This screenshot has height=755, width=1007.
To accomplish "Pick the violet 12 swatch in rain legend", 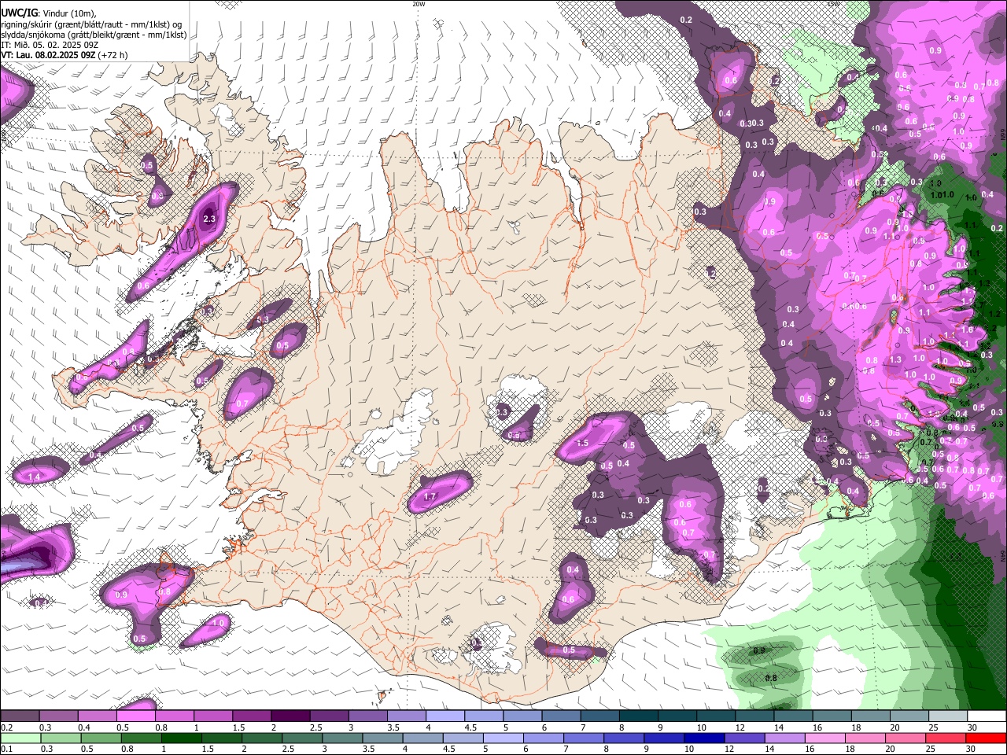I will coord(745,738).
